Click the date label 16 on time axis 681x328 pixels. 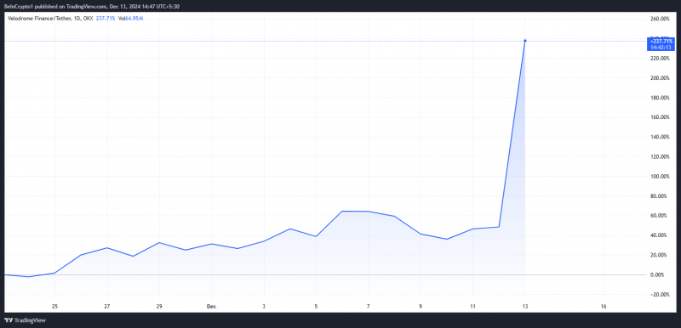tap(604, 307)
